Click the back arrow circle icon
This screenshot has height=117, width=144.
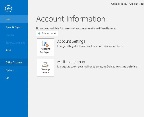pos(8,9)
